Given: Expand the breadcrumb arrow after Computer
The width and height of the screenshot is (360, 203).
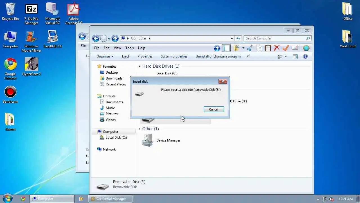Looking at the screenshot, I should pos(149,38).
